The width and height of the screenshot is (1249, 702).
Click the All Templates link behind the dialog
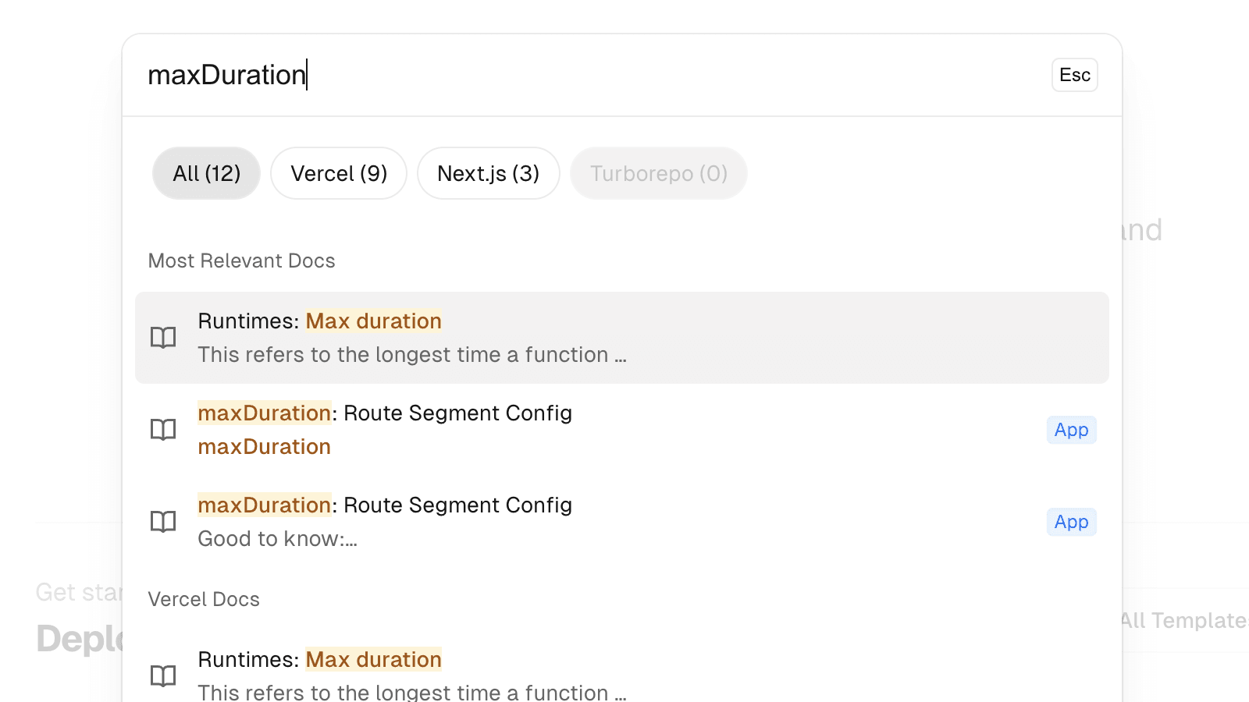point(1185,621)
